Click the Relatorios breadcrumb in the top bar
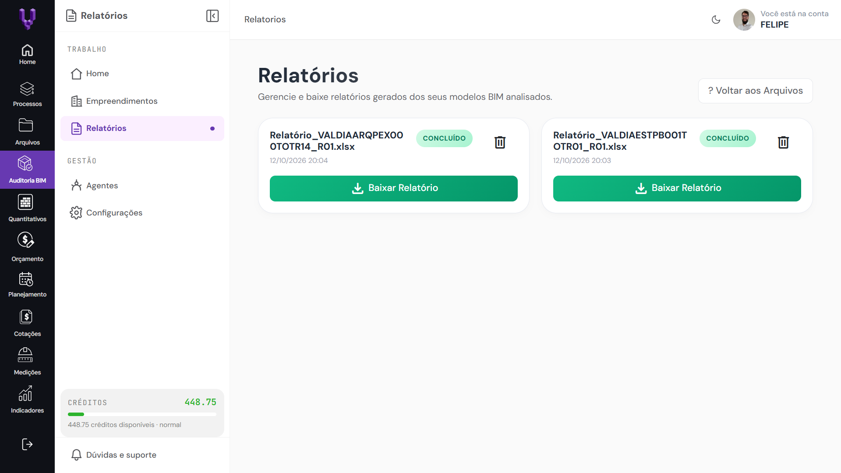 (265, 20)
